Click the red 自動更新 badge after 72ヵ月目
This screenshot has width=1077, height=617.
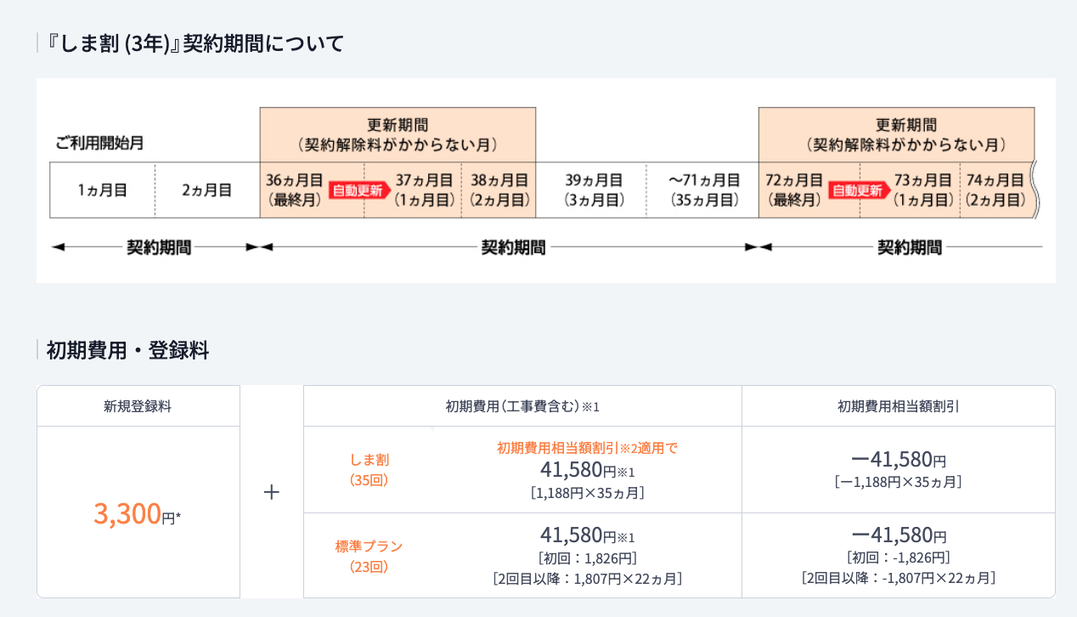point(858,190)
